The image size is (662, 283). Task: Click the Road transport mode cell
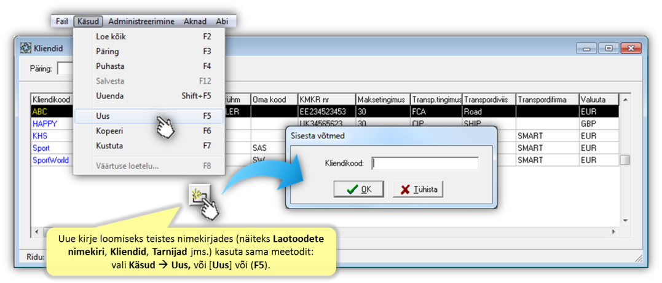pos(489,111)
